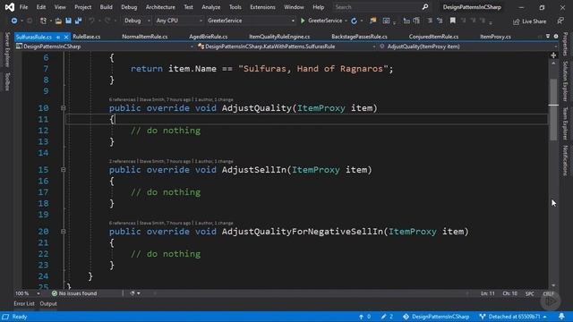The height and width of the screenshot is (322, 573).
Task: Click the notifications bell icon
Action: pyautogui.click(x=561, y=317)
